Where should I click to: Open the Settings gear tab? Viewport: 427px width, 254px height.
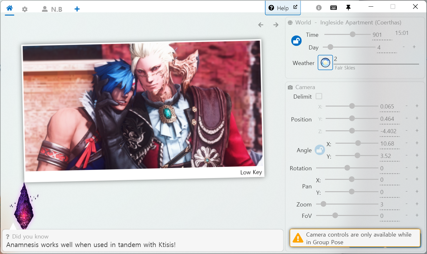tap(25, 9)
